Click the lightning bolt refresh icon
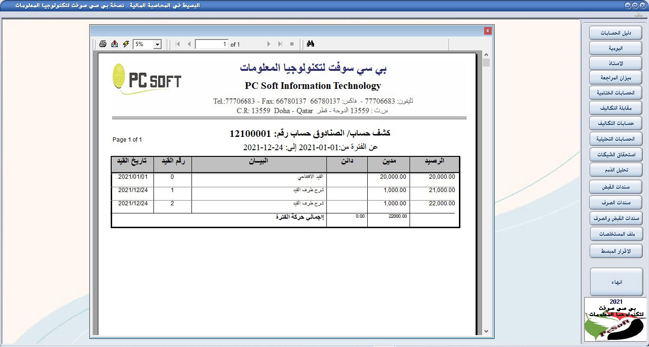This screenshot has height=347, width=649. [126, 44]
